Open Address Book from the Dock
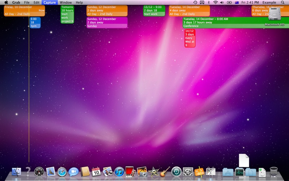The height and width of the screenshot is (181, 289). tap(85, 172)
